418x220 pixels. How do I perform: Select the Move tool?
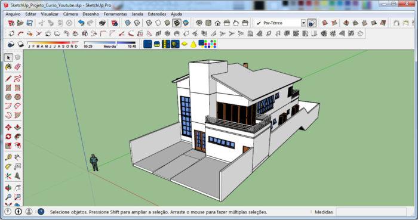[x=8, y=127]
